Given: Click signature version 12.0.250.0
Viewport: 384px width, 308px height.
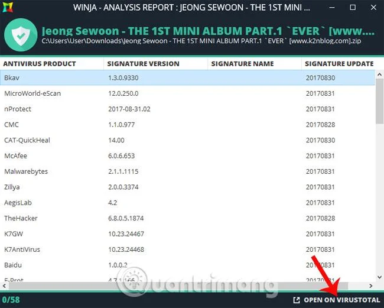Looking at the screenshot, I should click(x=123, y=93).
